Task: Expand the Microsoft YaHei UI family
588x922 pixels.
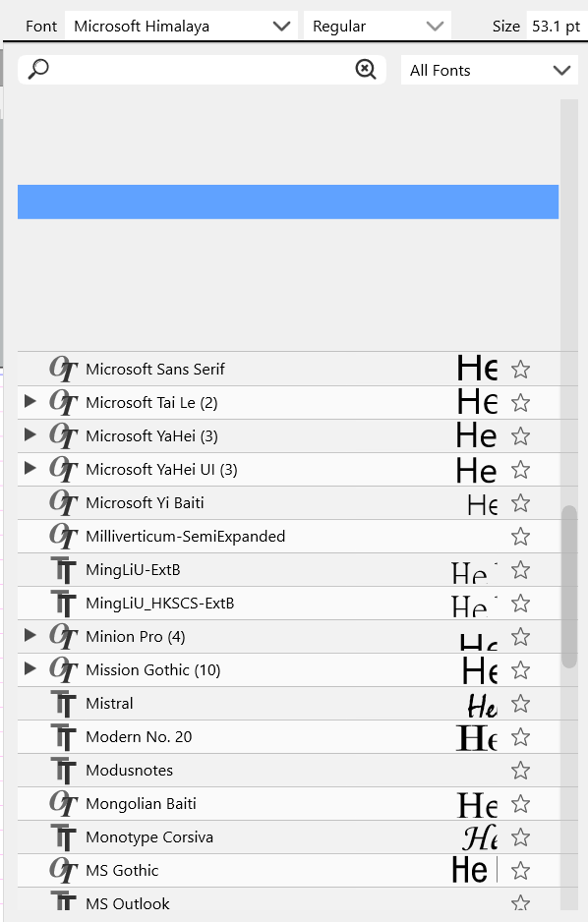Action: pyautogui.click(x=29, y=469)
